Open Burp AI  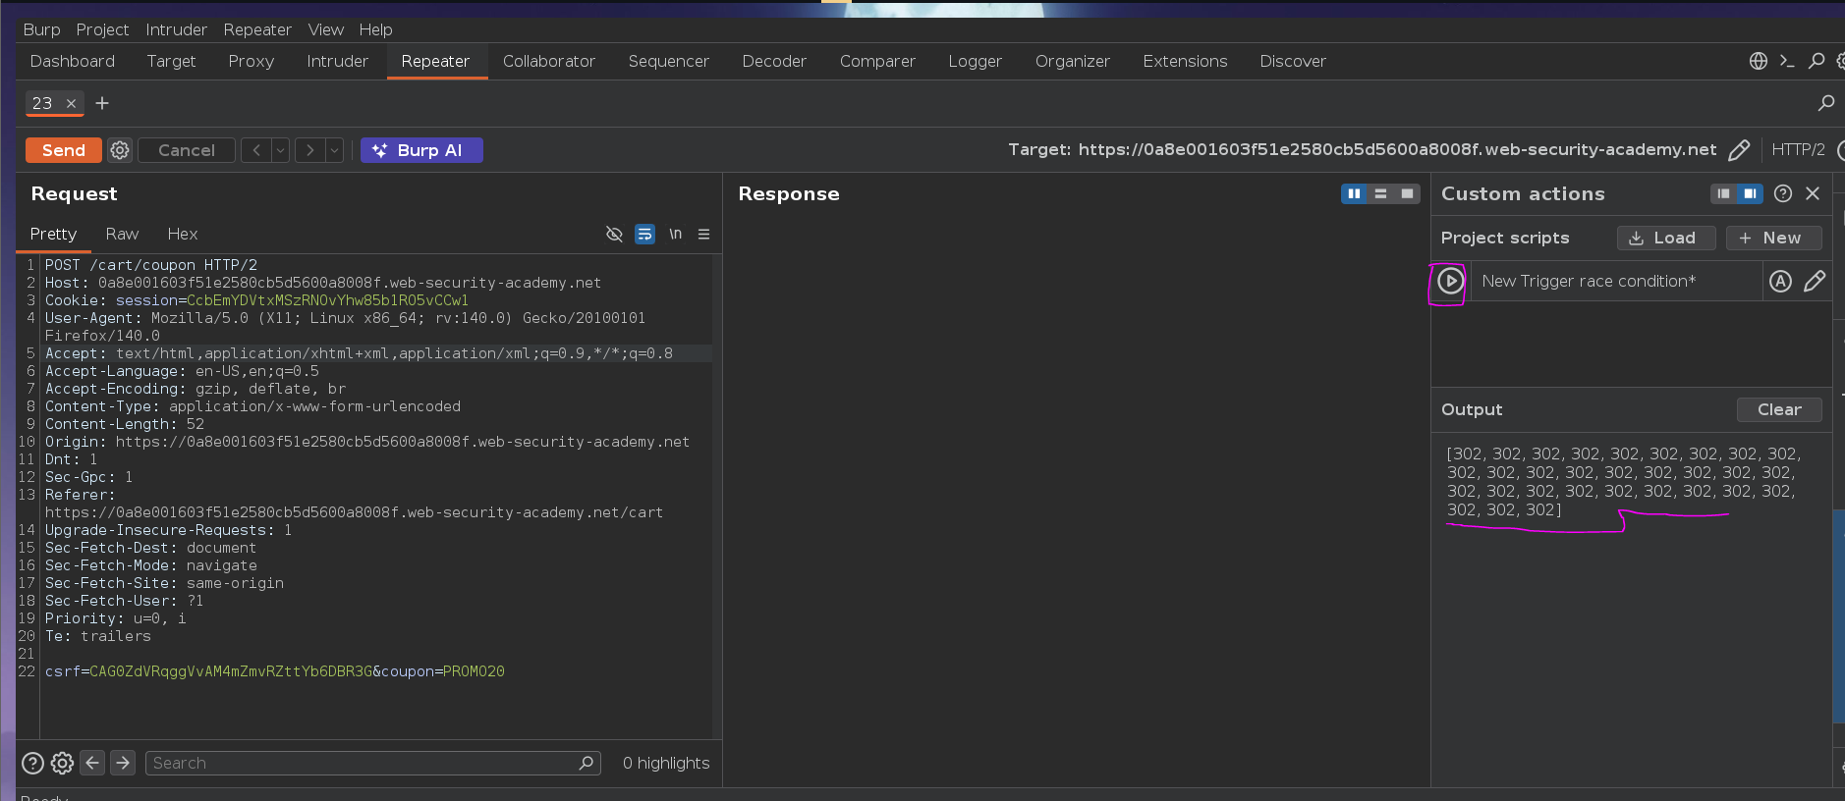[x=421, y=150]
